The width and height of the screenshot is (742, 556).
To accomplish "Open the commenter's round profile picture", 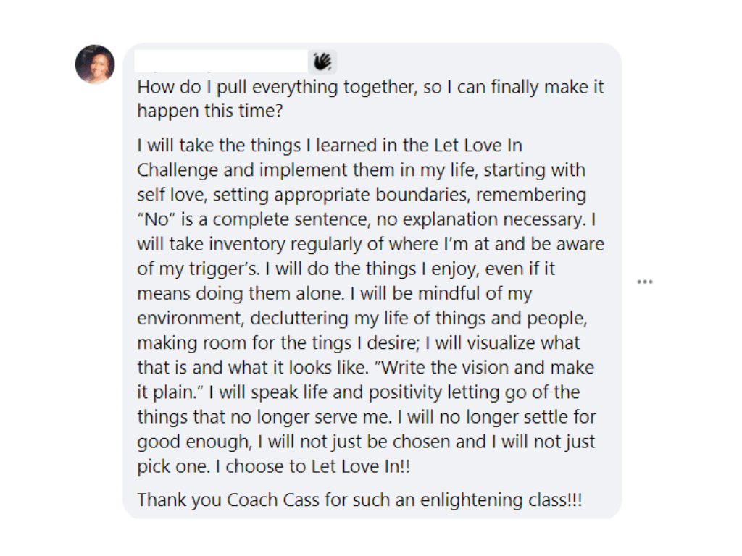I will (x=95, y=64).
